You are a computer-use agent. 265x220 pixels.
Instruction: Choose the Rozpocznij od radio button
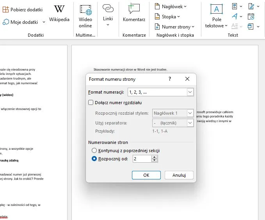pos(94,159)
